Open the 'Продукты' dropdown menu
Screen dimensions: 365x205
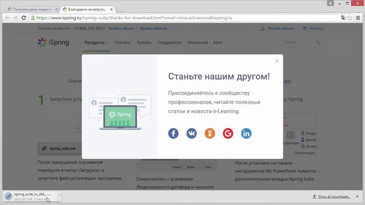point(96,43)
